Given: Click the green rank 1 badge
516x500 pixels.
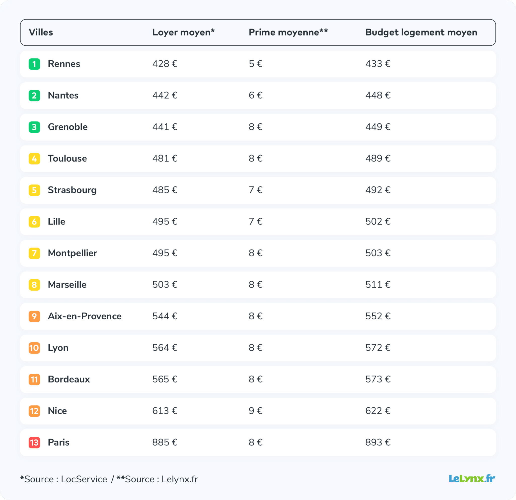Looking at the screenshot, I should (34, 64).
